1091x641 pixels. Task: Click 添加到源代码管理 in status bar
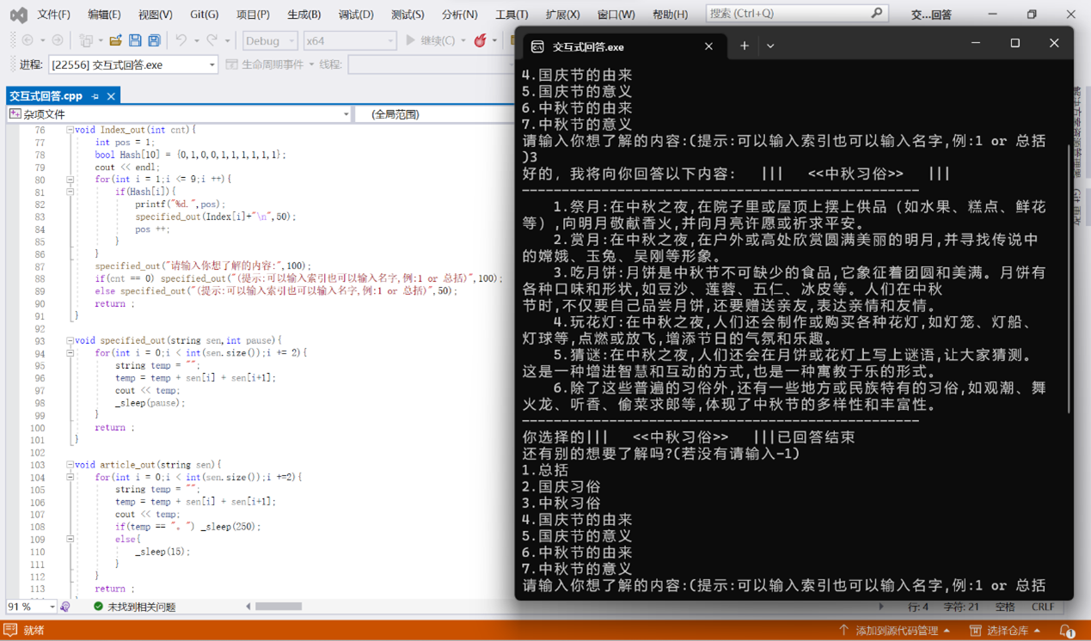click(x=895, y=631)
